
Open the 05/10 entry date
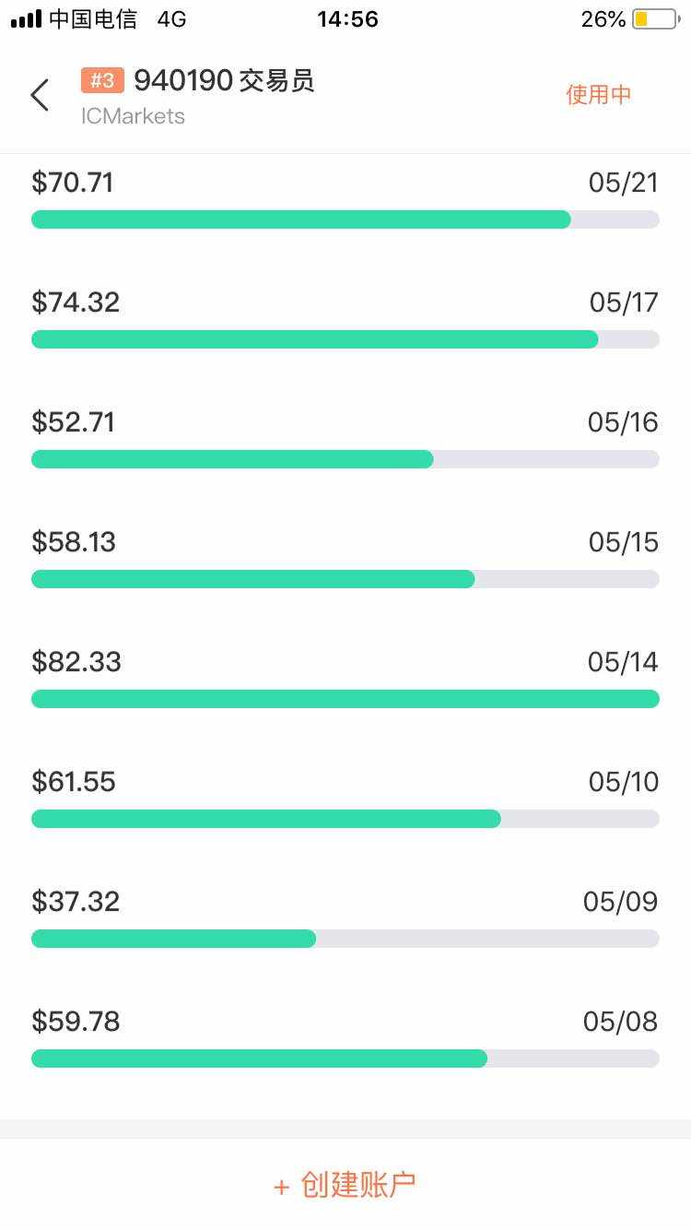[x=624, y=782]
